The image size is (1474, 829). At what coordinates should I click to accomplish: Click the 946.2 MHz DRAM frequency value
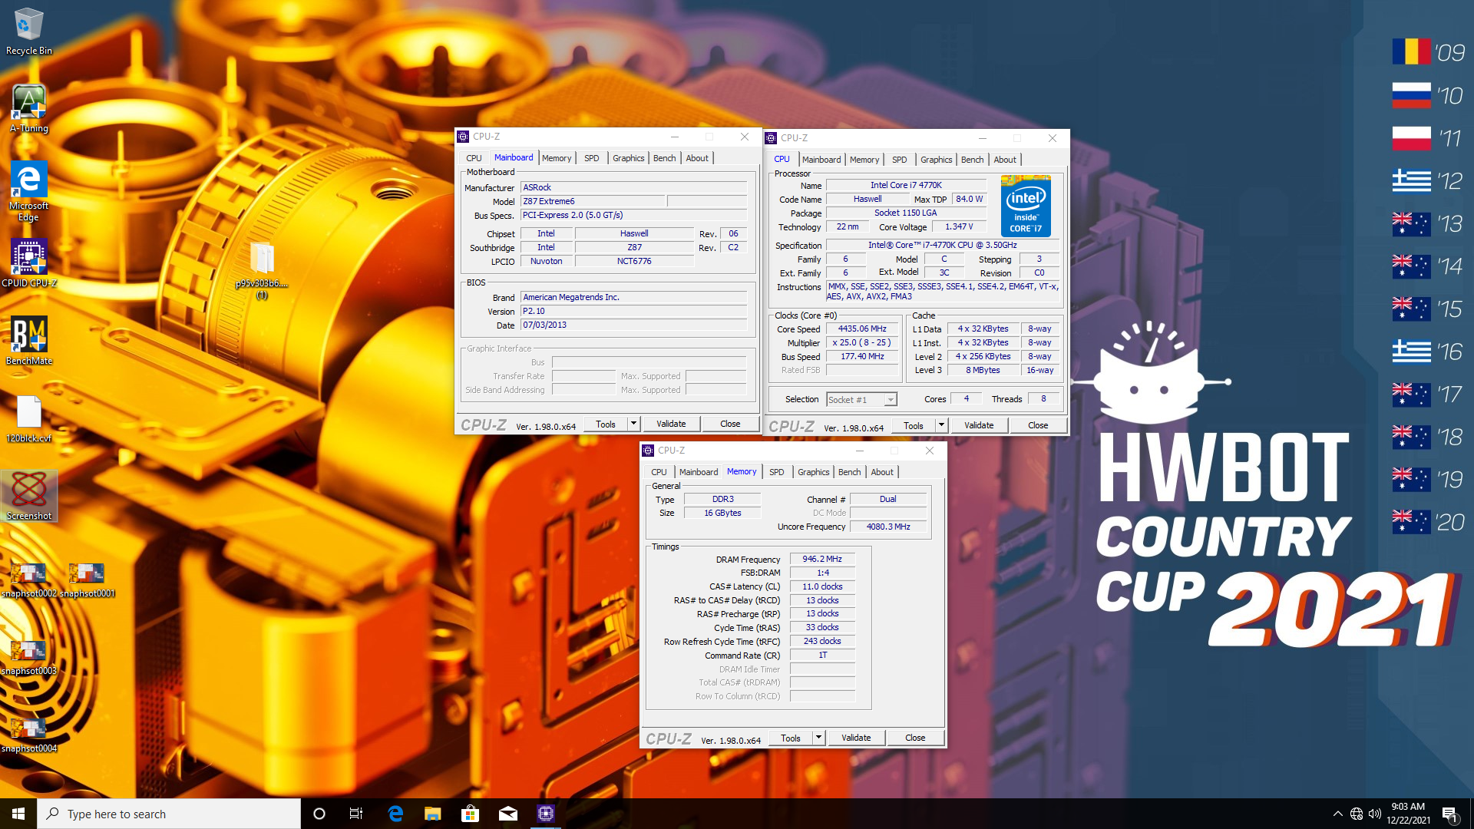tap(822, 559)
